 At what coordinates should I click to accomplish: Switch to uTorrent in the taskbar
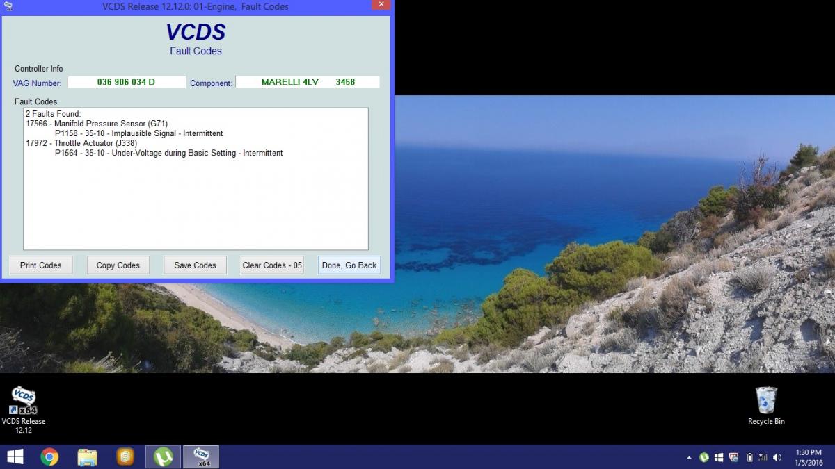click(163, 456)
